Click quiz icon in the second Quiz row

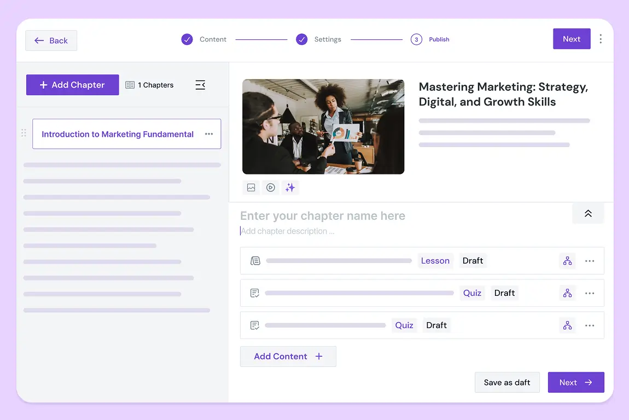255,325
